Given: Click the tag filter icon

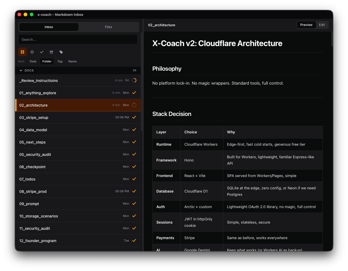Looking at the screenshot, I should pos(61,52).
